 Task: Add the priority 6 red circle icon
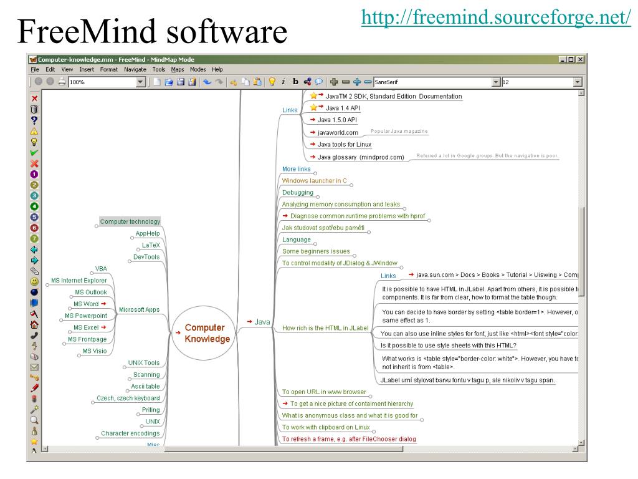click(34, 228)
